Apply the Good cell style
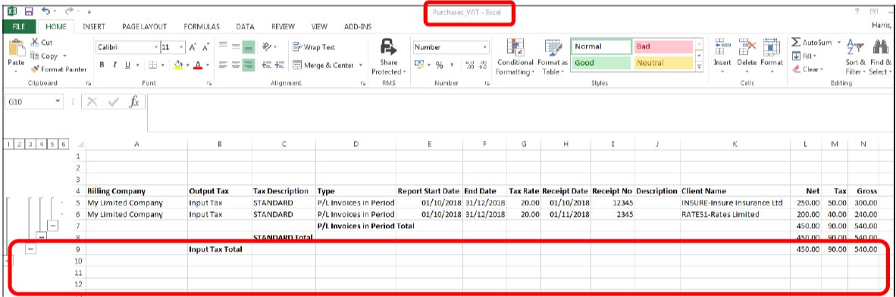The image size is (896, 297). pyautogui.click(x=601, y=63)
